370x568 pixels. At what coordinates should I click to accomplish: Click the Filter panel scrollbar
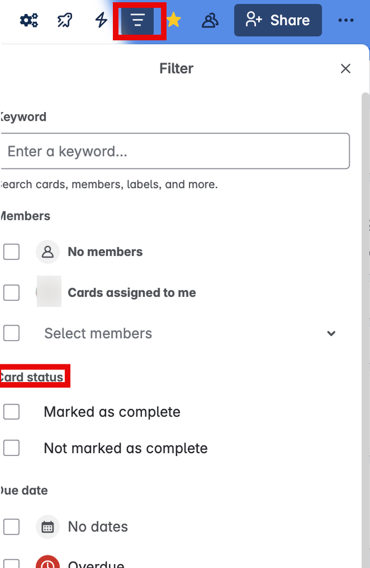click(365, 284)
